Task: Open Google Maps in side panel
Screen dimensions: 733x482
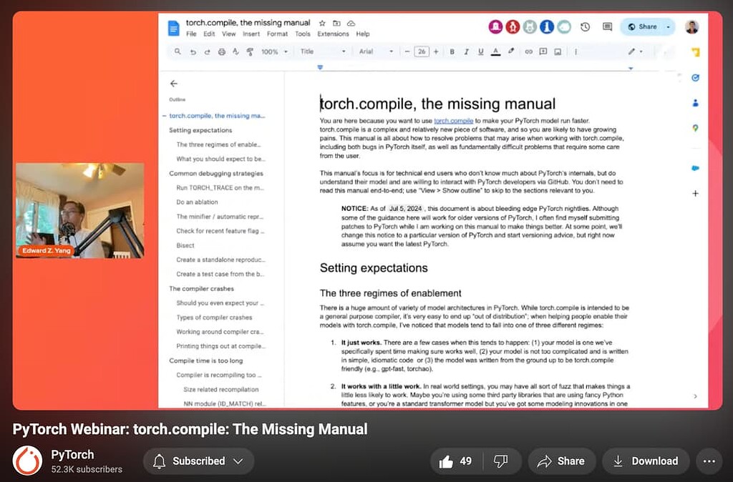Action: [696, 128]
